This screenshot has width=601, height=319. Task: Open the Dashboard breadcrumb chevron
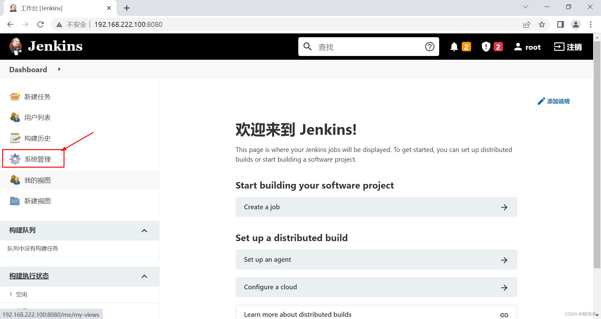point(59,69)
